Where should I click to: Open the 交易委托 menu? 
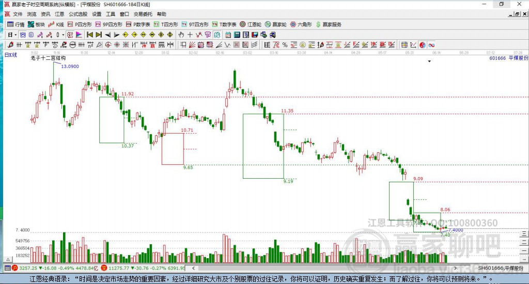click(x=143, y=14)
